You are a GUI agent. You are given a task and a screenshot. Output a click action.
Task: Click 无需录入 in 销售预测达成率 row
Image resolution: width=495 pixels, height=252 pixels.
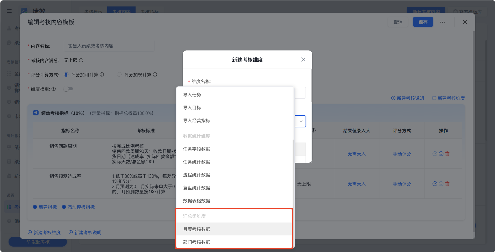pyautogui.click(x=357, y=184)
